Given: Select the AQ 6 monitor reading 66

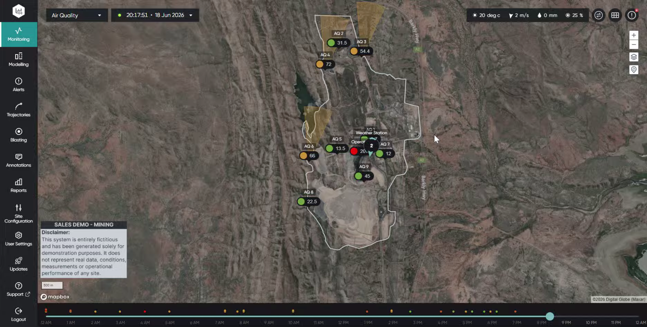Looking at the screenshot, I should [x=309, y=156].
